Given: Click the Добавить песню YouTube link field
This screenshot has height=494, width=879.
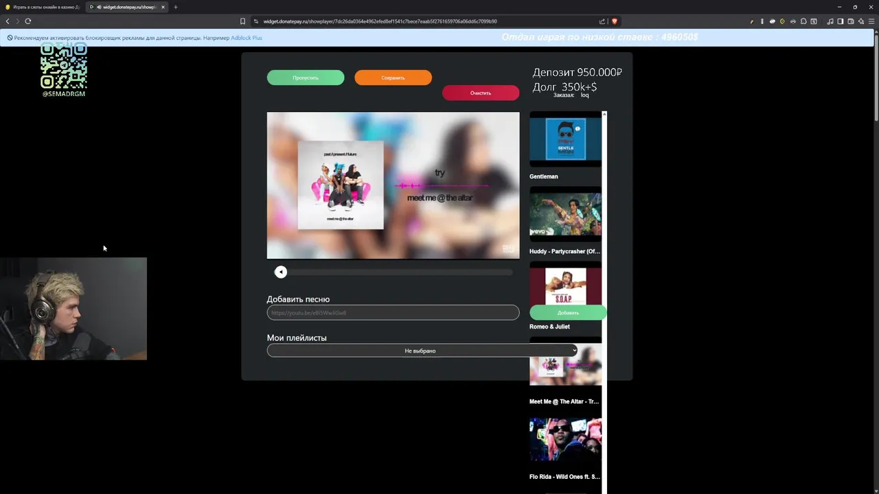Looking at the screenshot, I should pyautogui.click(x=393, y=312).
